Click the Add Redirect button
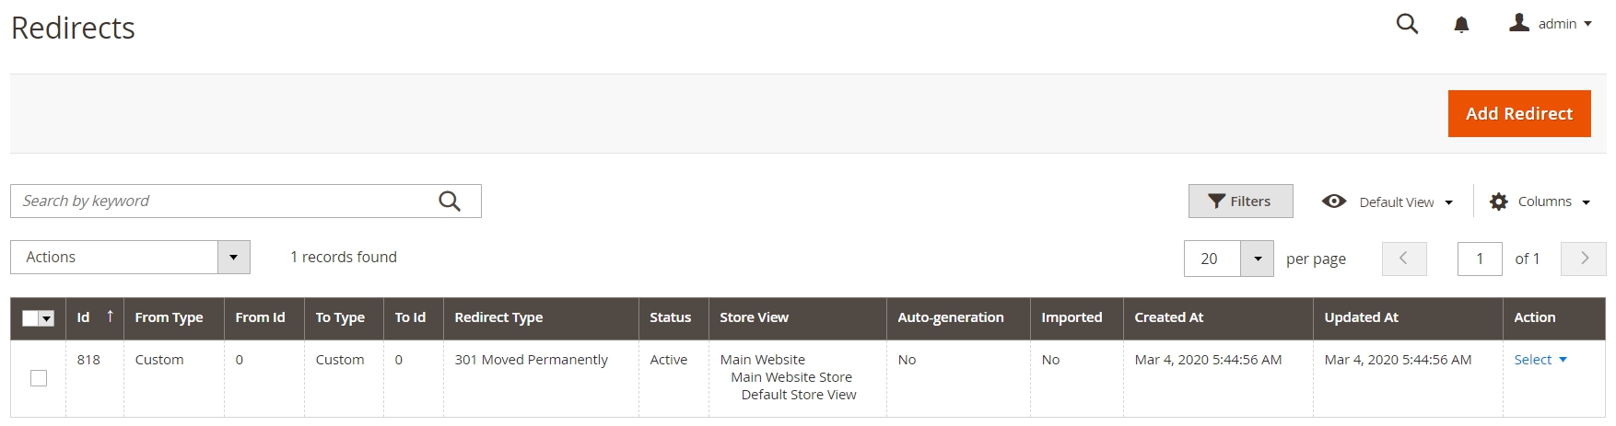Image resolution: width=1616 pixels, height=426 pixels. click(x=1519, y=113)
